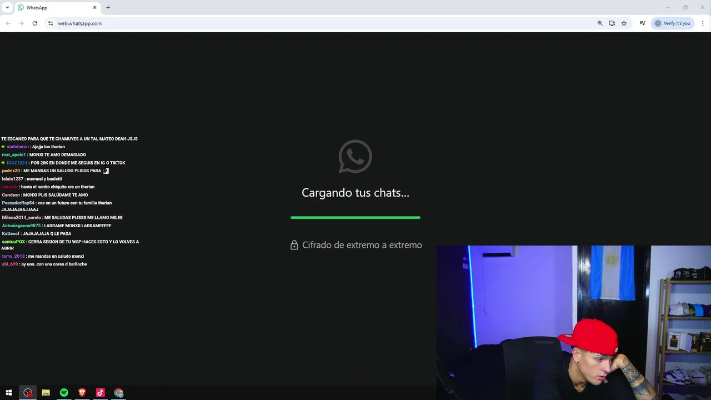Screen dimensions: 711x400
Task: Click the "TE ESCANEO PARA QUE TE CHAMUYES" message
Action: click(69, 139)
